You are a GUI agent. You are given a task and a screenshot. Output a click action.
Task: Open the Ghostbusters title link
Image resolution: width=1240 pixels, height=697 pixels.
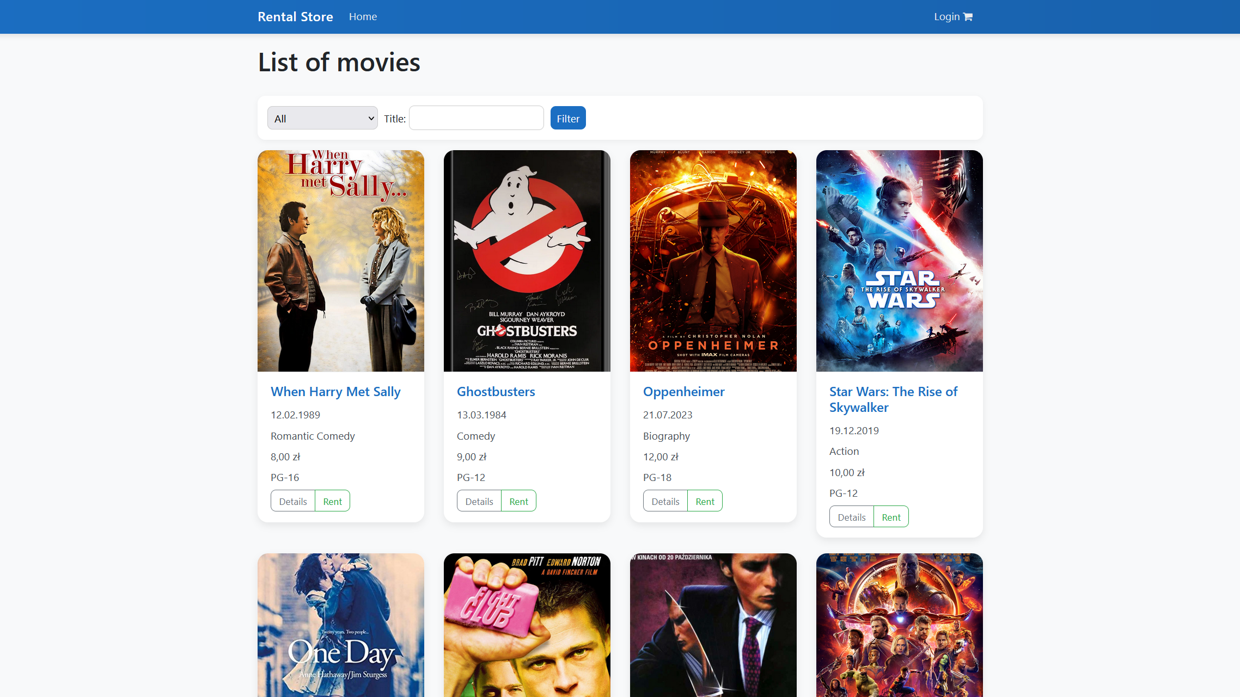click(x=496, y=392)
